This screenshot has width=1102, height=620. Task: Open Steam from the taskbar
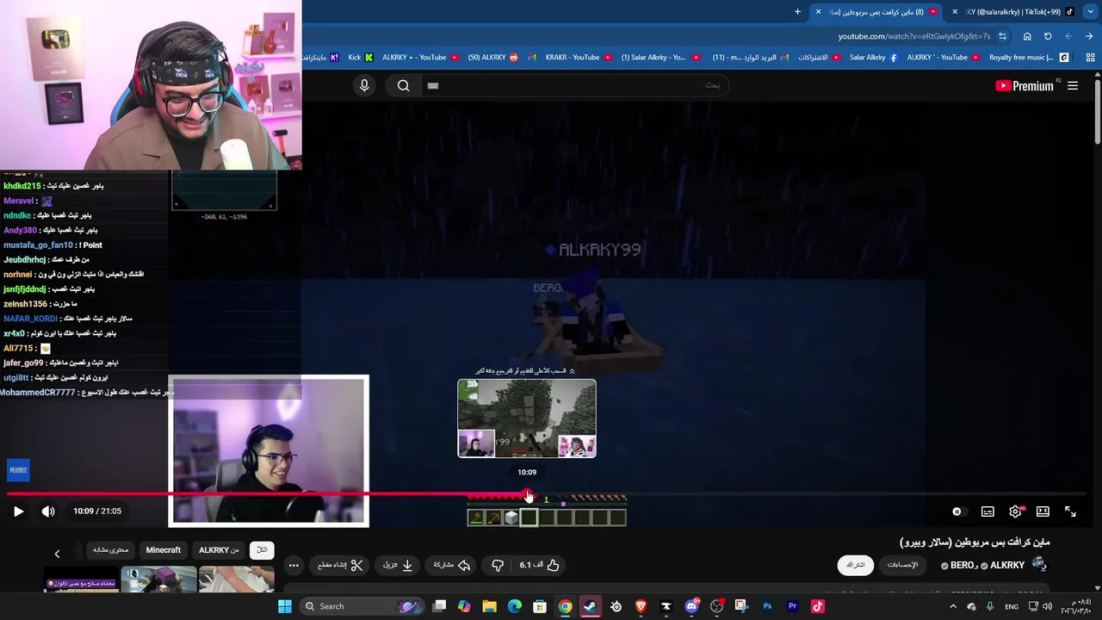(590, 606)
